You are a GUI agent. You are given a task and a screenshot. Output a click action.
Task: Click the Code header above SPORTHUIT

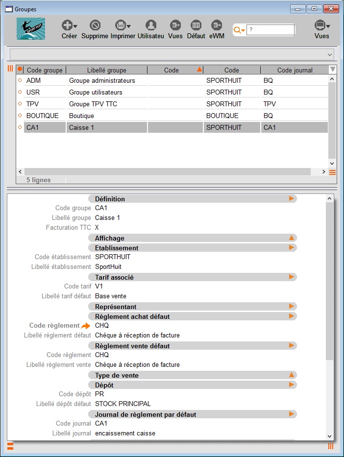(x=232, y=70)
